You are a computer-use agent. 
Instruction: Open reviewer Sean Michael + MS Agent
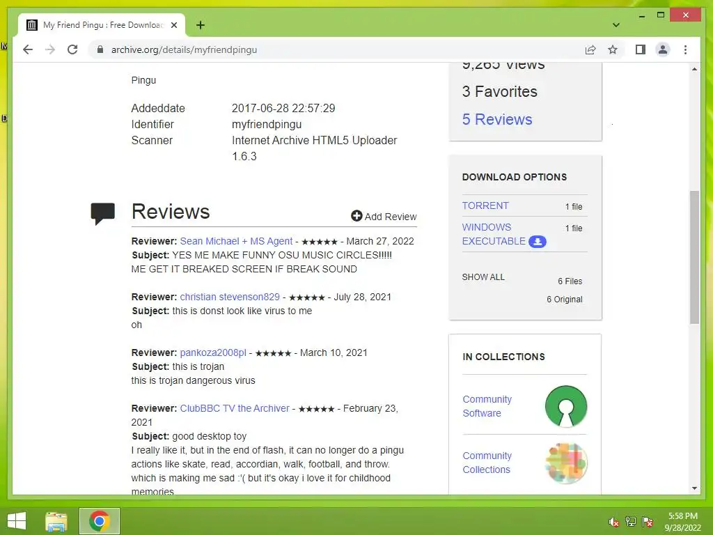tap(236, 241)
